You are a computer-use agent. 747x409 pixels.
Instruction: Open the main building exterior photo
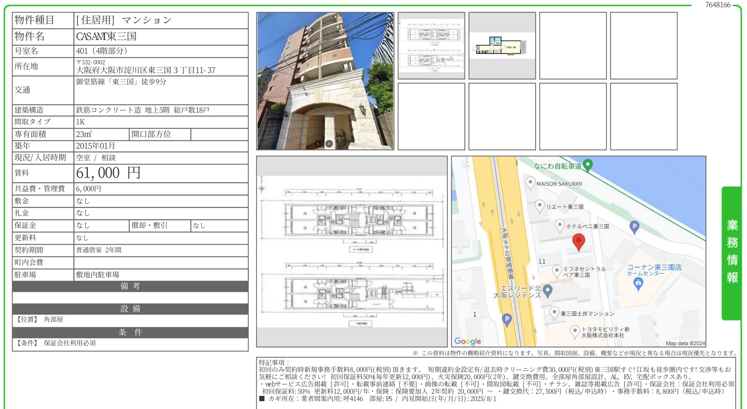click(x=325, y=81)
